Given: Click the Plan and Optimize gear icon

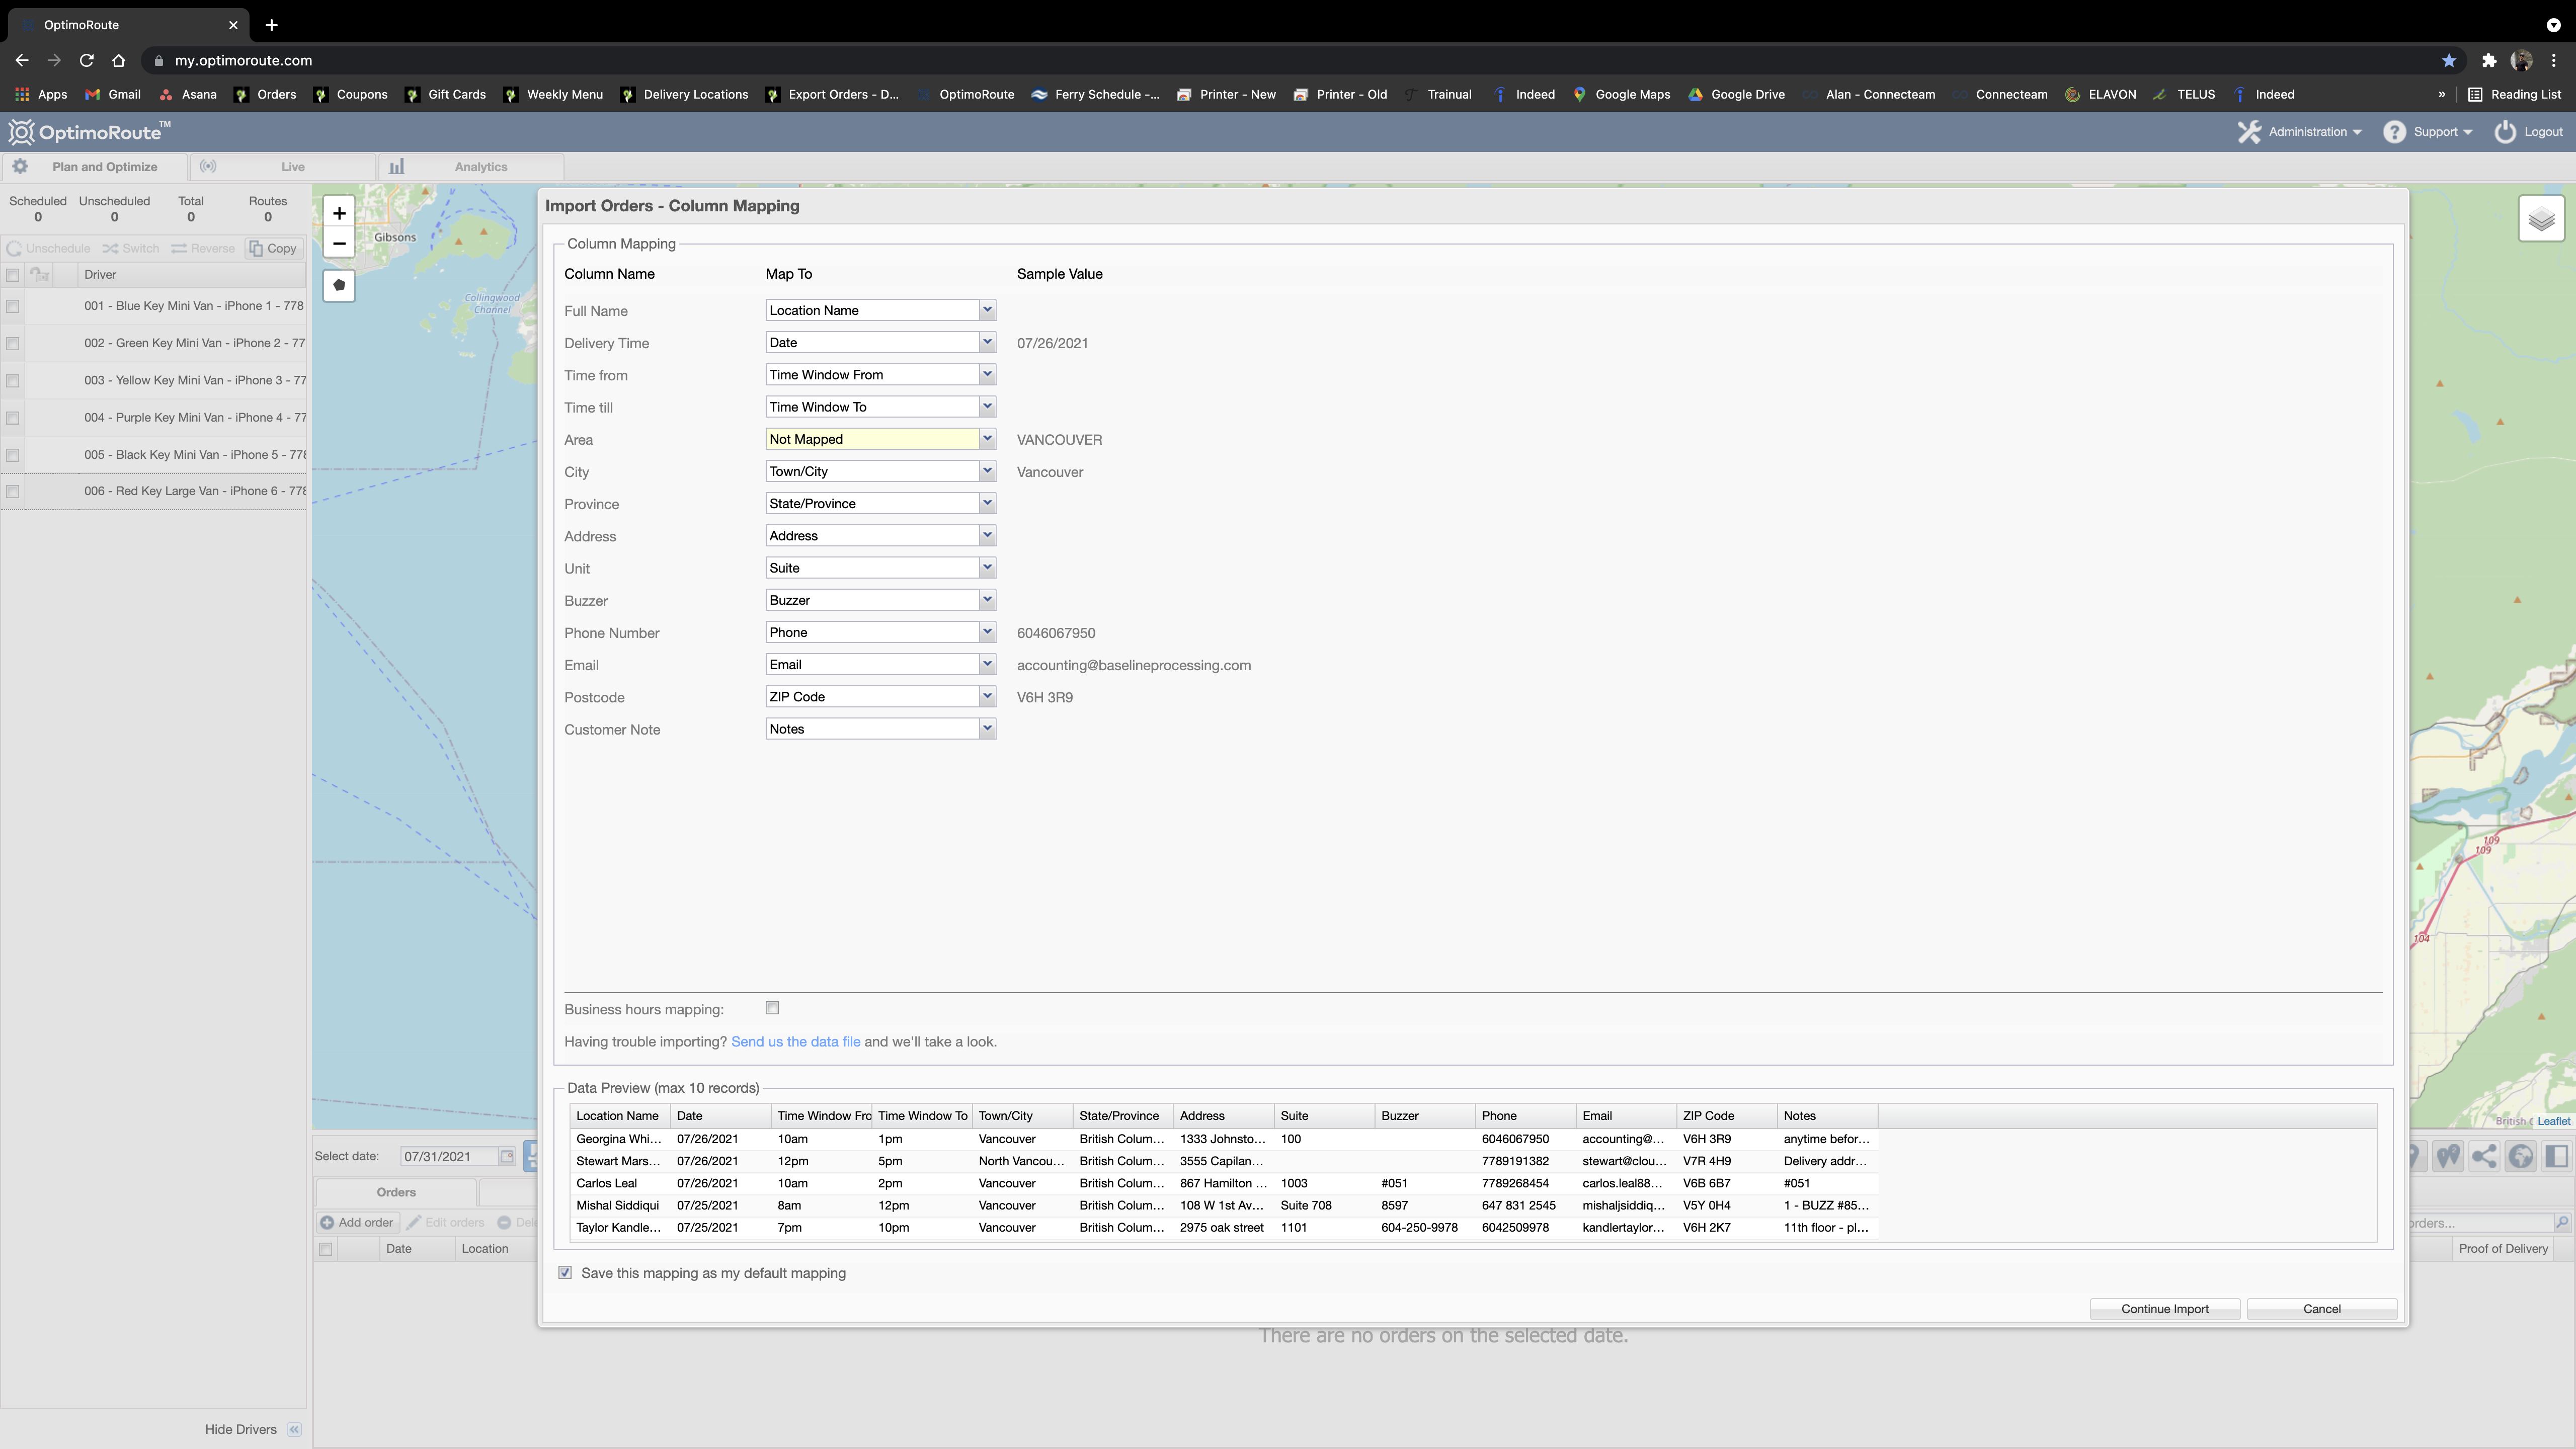Looking at the screenshot, I should (20, 166).
